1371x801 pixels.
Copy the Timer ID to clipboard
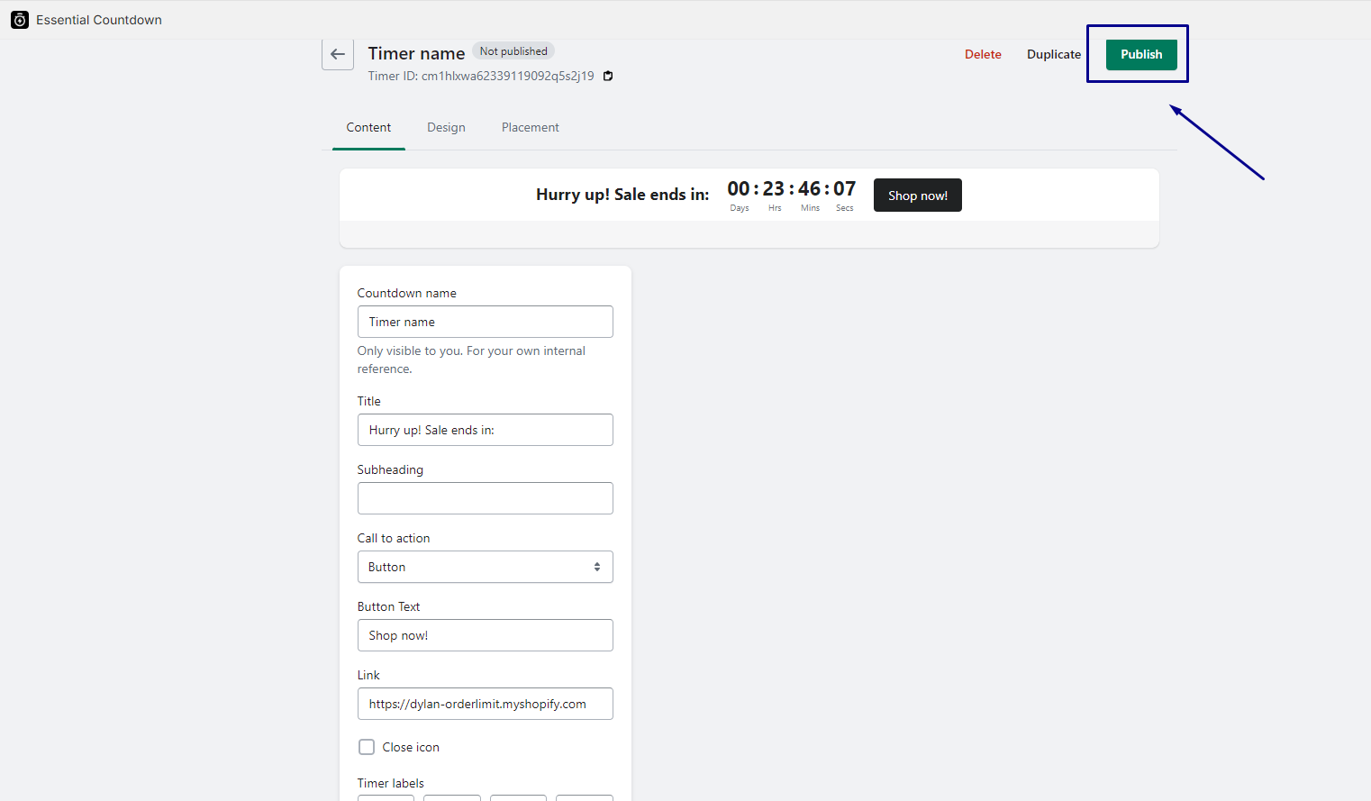pos(608,77)
